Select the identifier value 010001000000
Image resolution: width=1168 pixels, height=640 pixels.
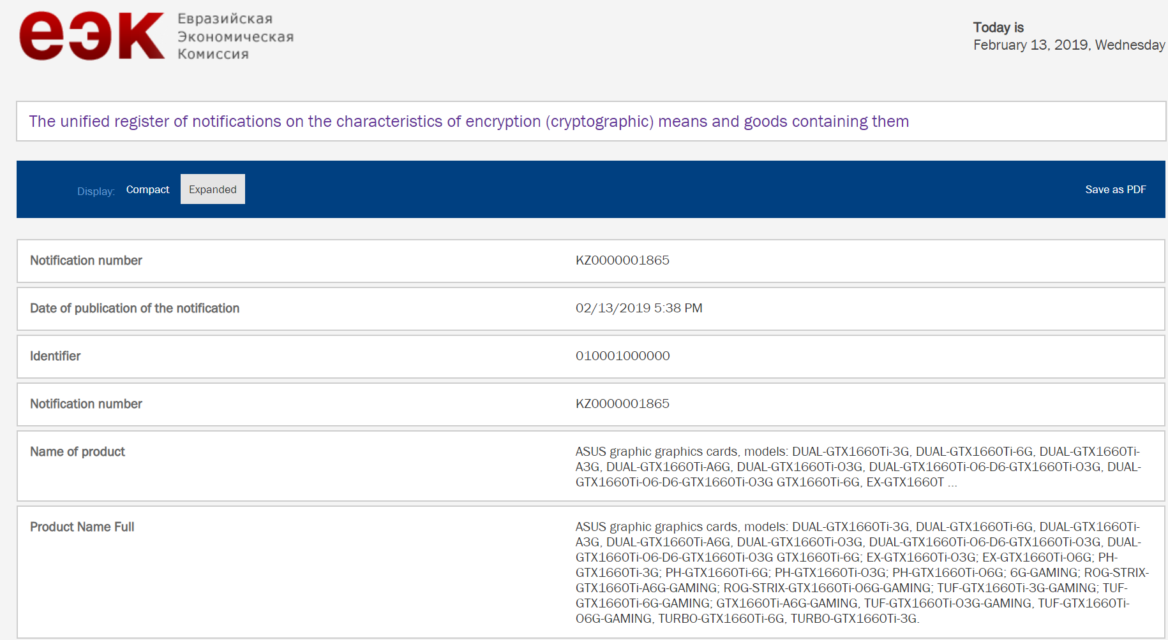click(623, 356)
